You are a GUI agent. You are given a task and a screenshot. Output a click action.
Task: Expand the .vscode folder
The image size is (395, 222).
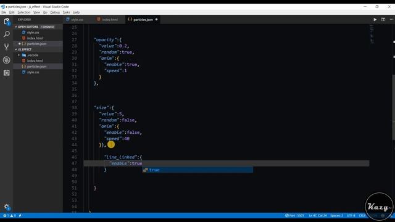coord(33,55)
